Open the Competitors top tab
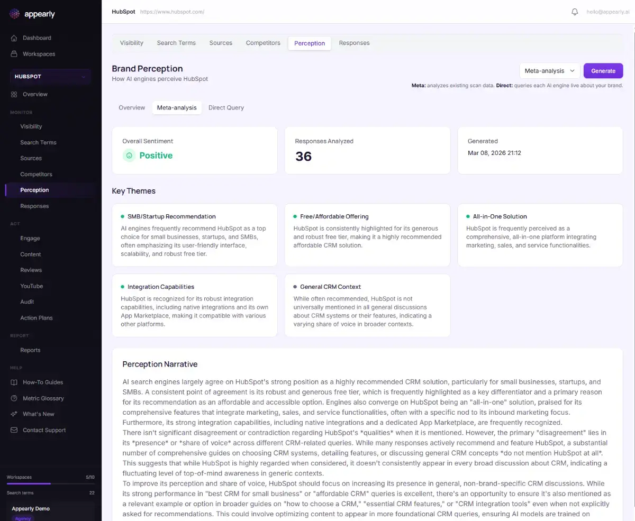Image resolution: width=635 pixels, height=521 pixels. coord(263,43)
